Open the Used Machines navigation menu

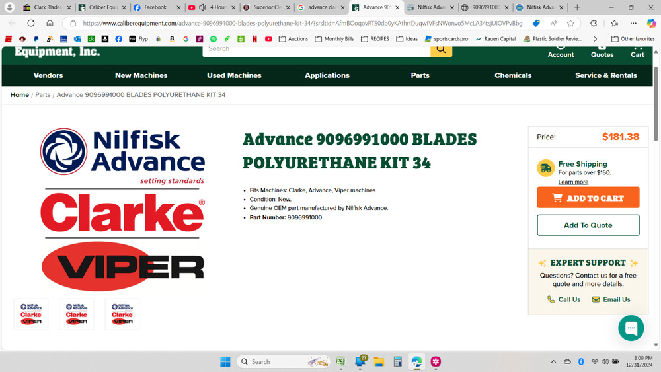point(234,75)
